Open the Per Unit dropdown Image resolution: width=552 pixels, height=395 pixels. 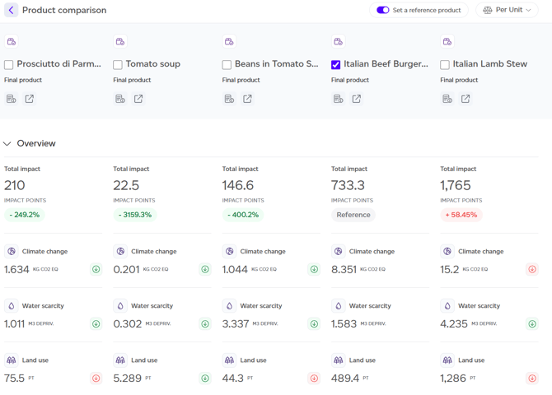[507, 11]
